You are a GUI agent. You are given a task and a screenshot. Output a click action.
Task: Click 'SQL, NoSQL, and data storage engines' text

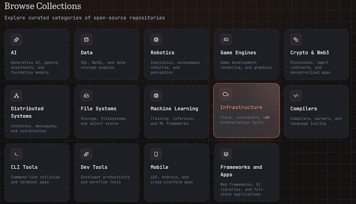pos(103,65)
